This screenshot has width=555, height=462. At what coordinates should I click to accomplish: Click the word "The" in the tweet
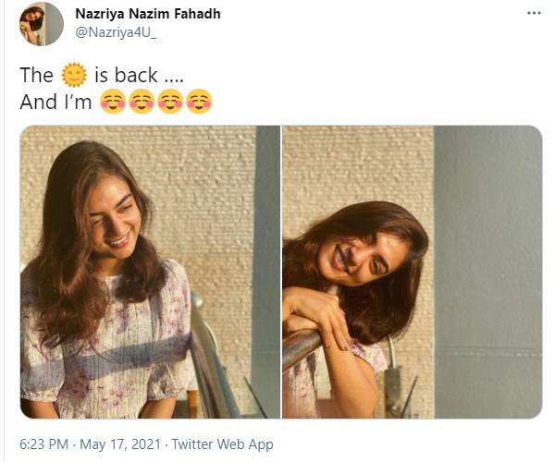click(x=36, y=75)
